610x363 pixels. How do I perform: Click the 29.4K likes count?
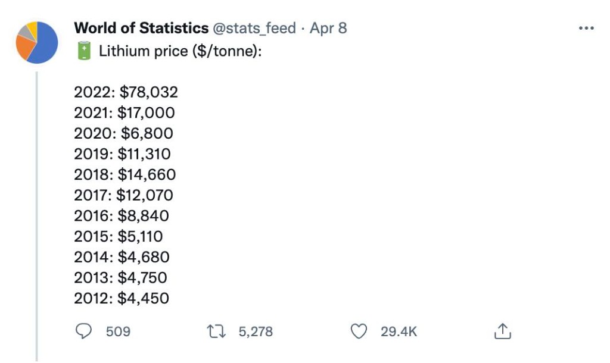[x=399, y=331]
